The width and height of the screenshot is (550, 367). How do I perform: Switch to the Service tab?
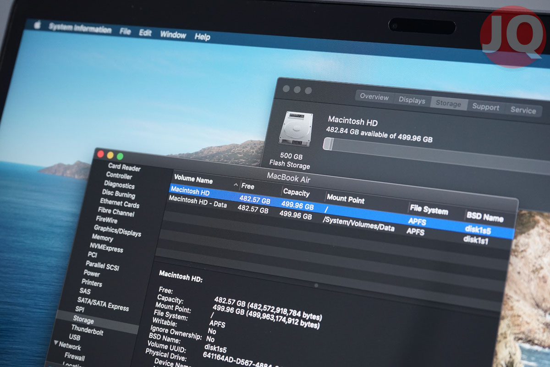coord(523,110)
